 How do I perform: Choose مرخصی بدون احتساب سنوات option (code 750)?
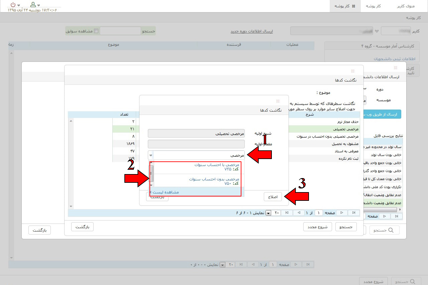214,181
